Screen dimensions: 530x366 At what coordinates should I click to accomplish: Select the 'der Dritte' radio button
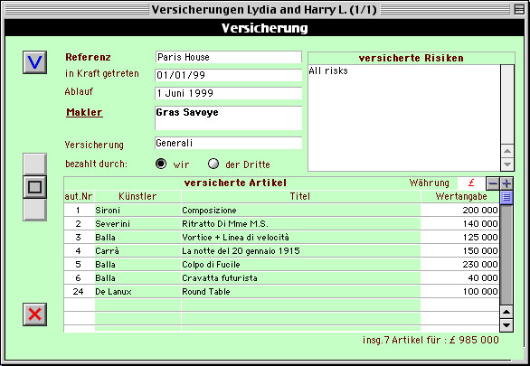click(213, 164)
